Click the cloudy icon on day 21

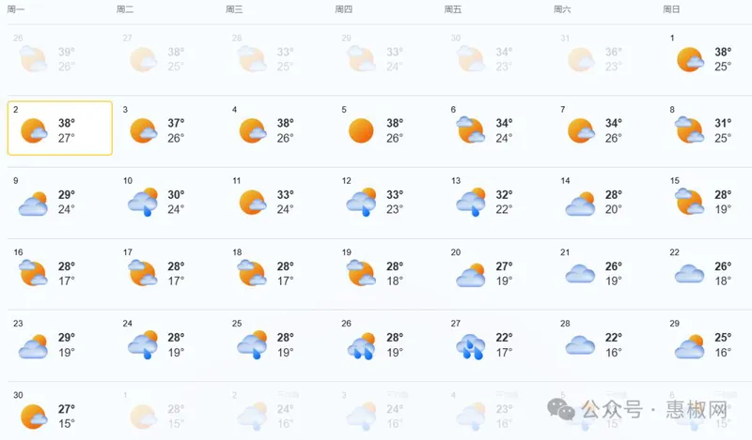580,274
